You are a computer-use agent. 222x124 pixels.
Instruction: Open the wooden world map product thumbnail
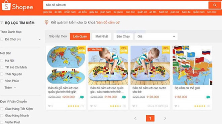pos(66,65)
